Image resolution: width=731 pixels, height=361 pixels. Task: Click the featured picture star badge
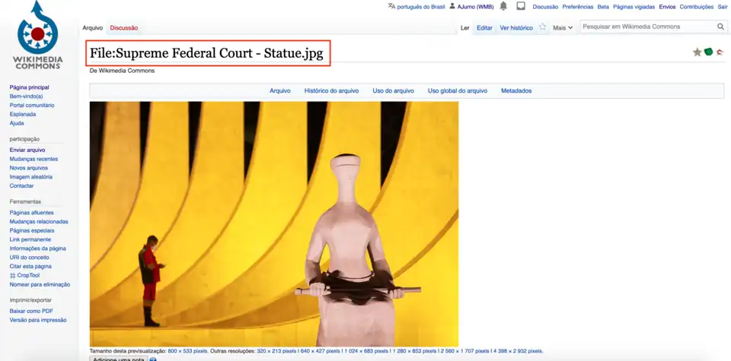click(x=697, y=52)
